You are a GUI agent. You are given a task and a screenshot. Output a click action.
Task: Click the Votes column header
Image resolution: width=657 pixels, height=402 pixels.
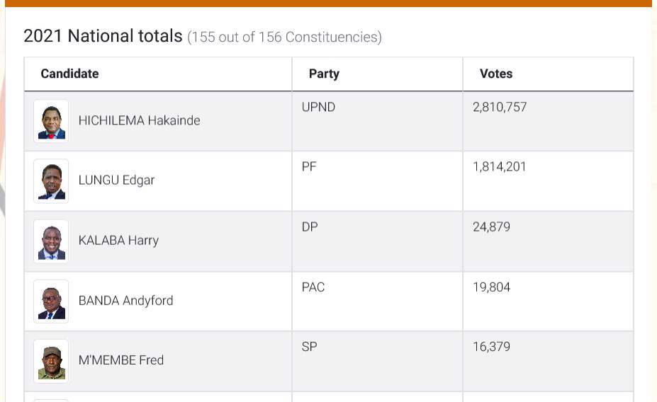tap(496, 74)
